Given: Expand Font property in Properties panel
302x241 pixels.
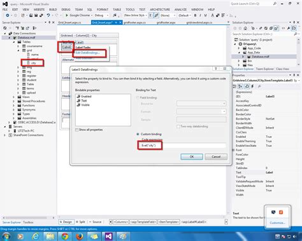Looking at the screenshot, I should click(234, 150).
